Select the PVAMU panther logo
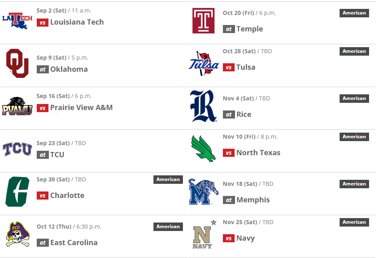This screenshot has height=258, width=382. 17,106
